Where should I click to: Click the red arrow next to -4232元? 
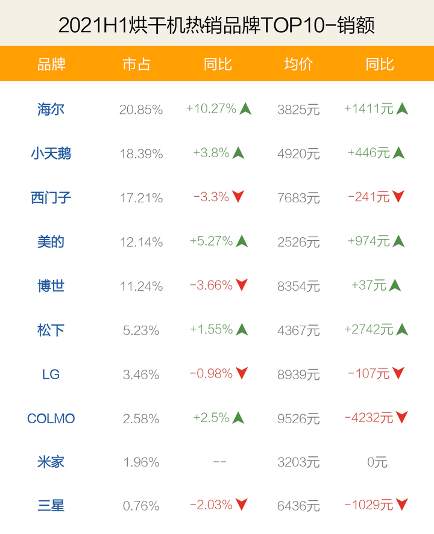click(402, 417)
